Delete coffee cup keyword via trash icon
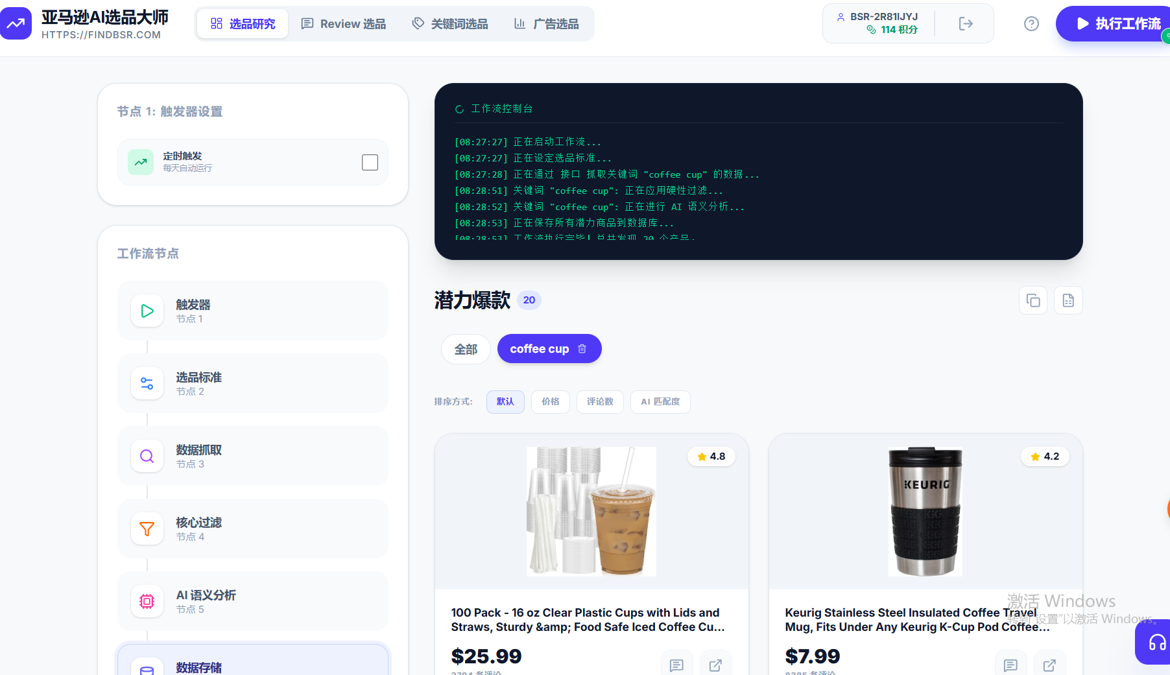Image resolution: width=1170 pixels, height=675 pixels. point(582,349)
